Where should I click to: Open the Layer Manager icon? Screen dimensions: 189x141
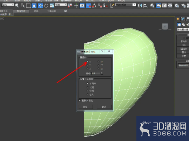152,6
